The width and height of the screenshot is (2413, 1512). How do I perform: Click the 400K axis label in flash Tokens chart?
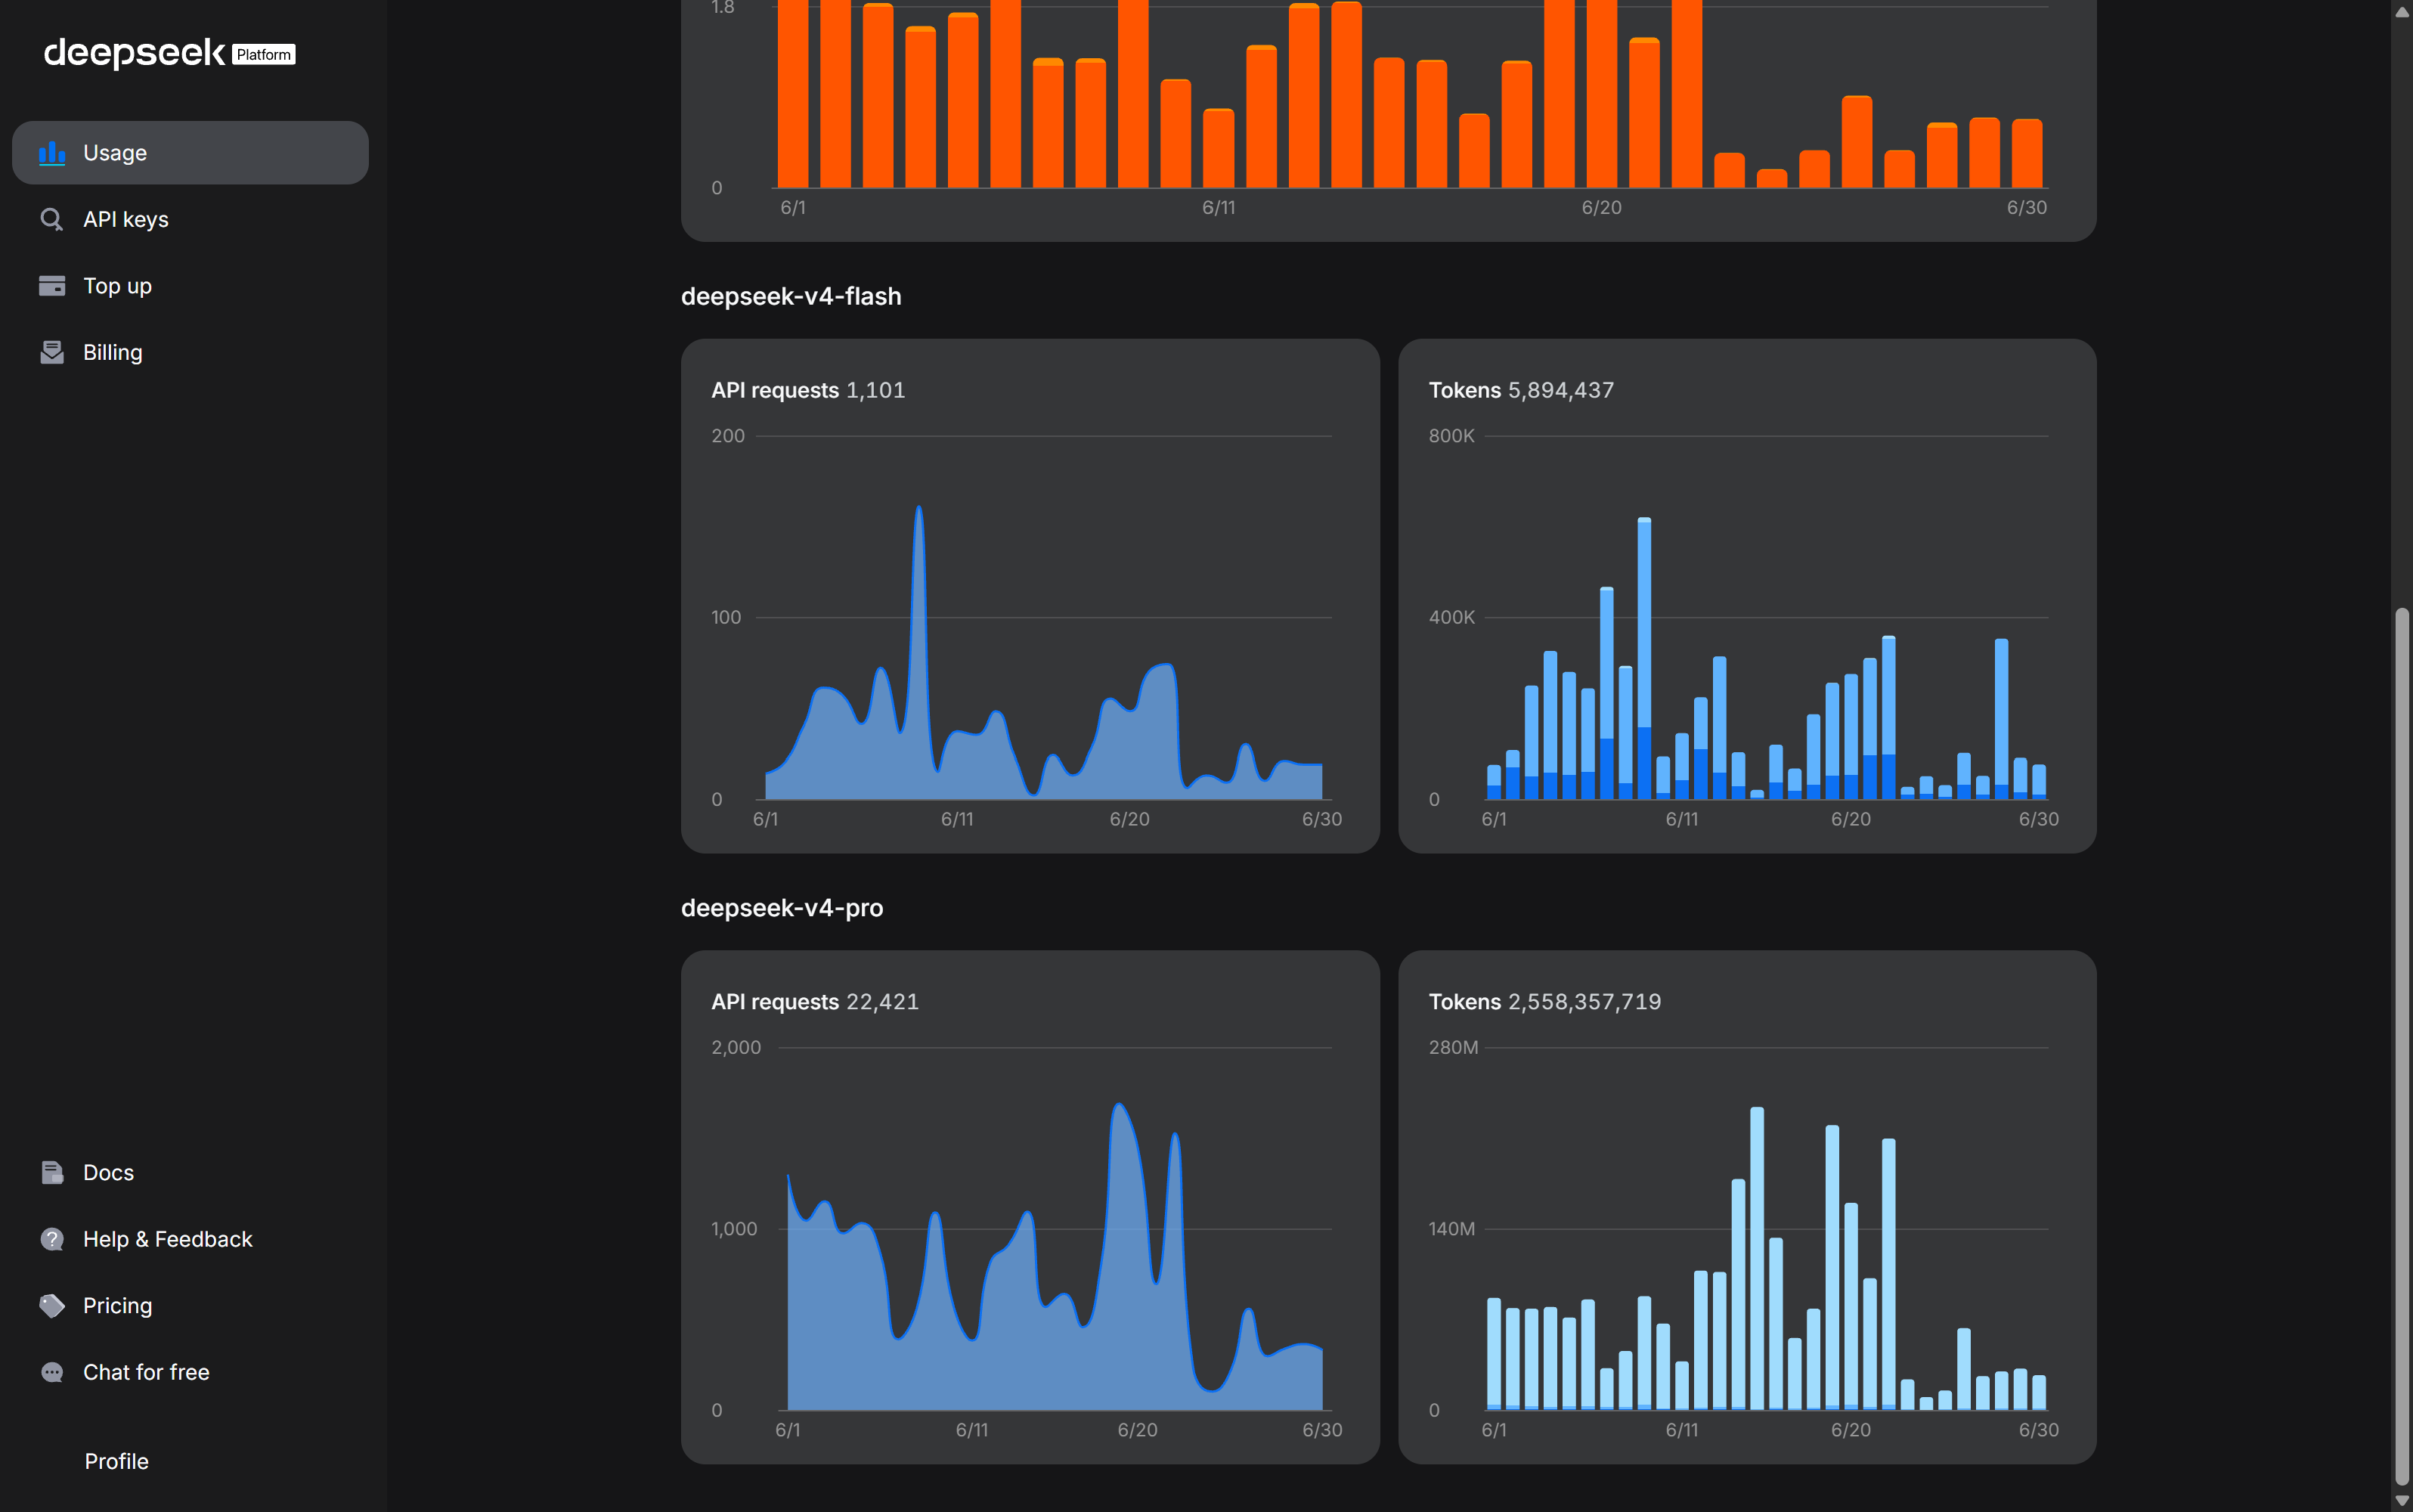point(1452,617)
